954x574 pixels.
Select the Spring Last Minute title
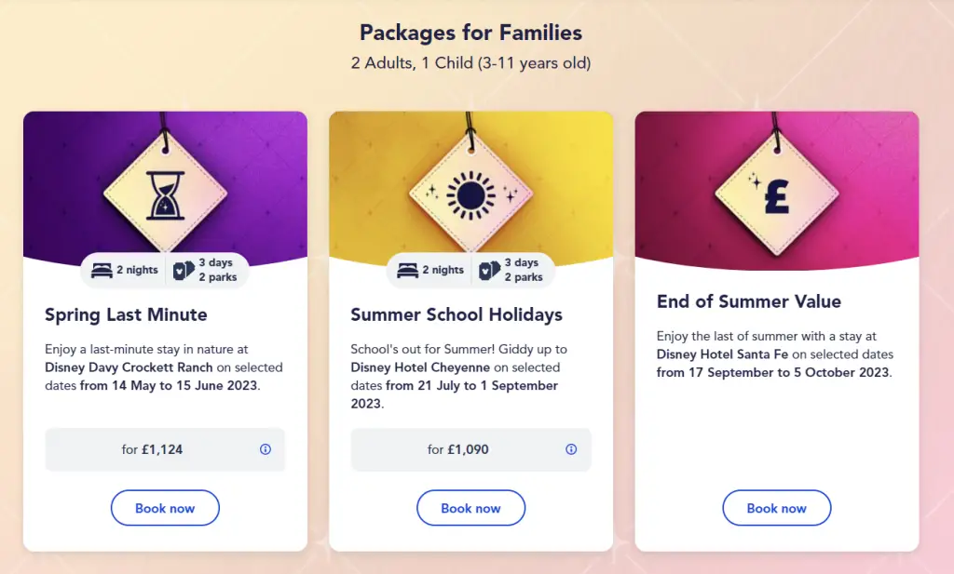[x=126, y=314]
